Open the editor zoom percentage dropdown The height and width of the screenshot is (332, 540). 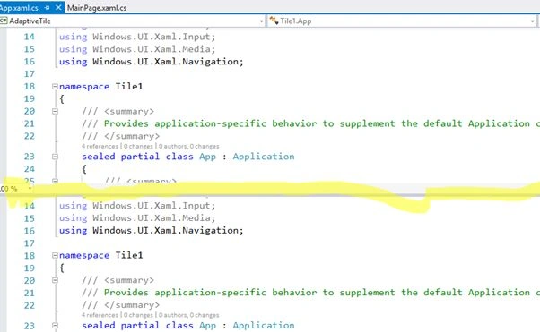coord(30,188)
